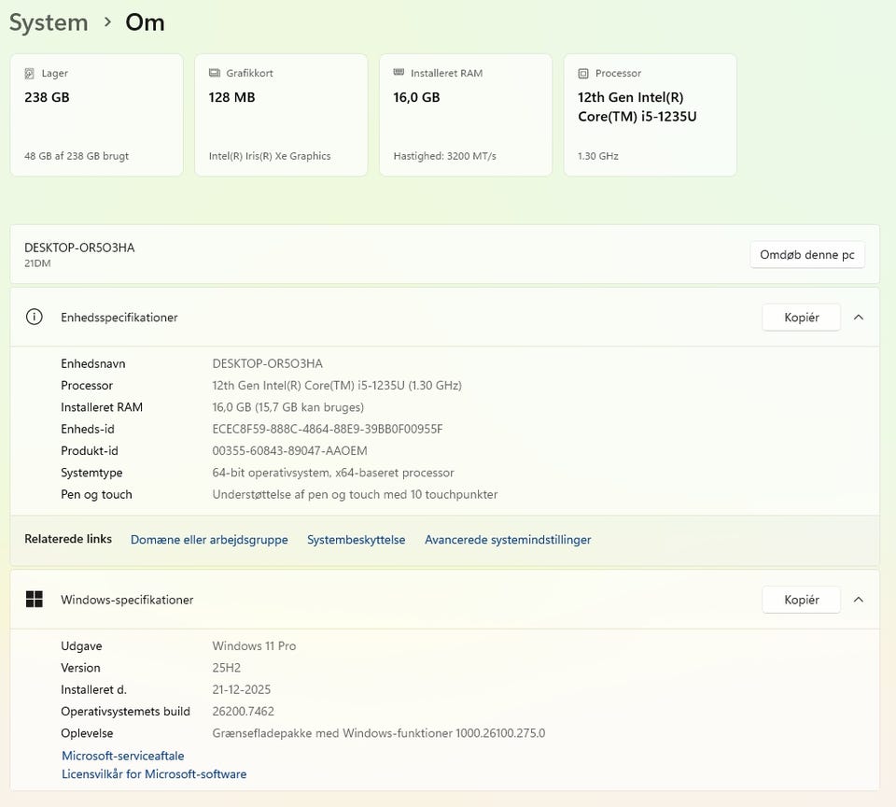
Task: Copy Windows specifications with Kopiér button
Action: click(801, 600)
